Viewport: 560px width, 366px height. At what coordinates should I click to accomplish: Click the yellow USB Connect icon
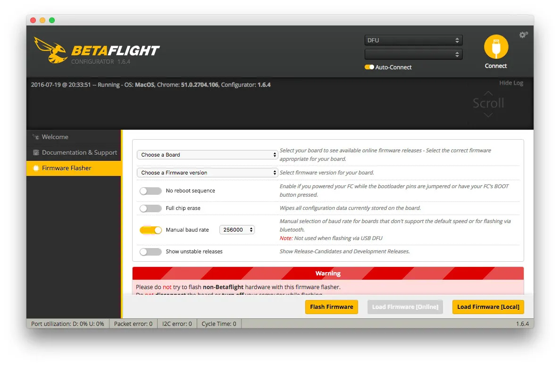(x=496, y=47)
